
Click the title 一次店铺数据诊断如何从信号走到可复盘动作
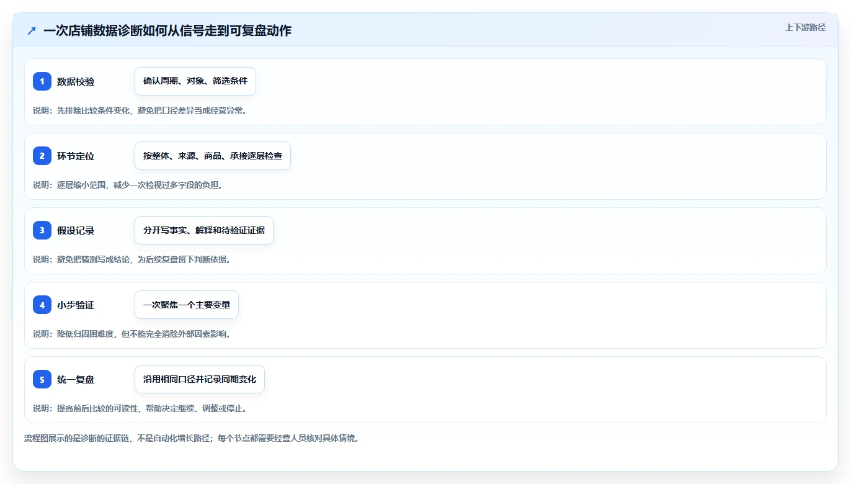coord(167,31)
